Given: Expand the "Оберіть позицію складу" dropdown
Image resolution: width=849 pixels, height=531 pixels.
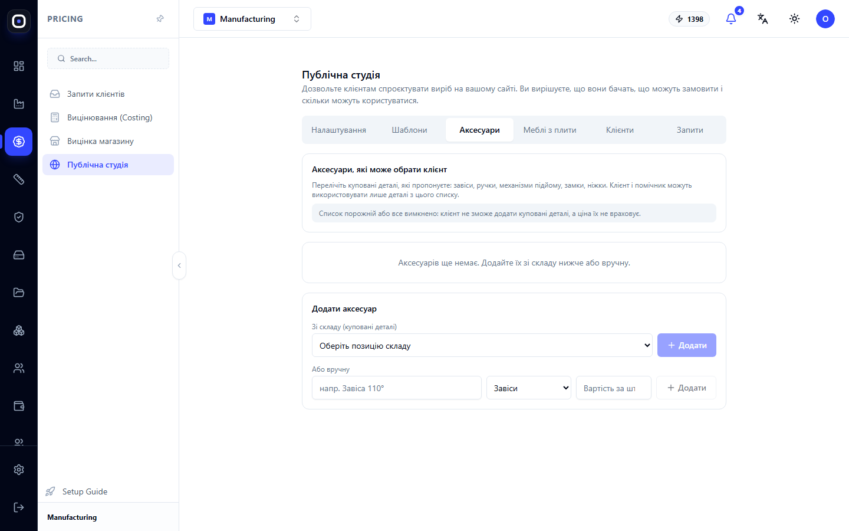Looking at the screenshot, I should tap(482, 345).
